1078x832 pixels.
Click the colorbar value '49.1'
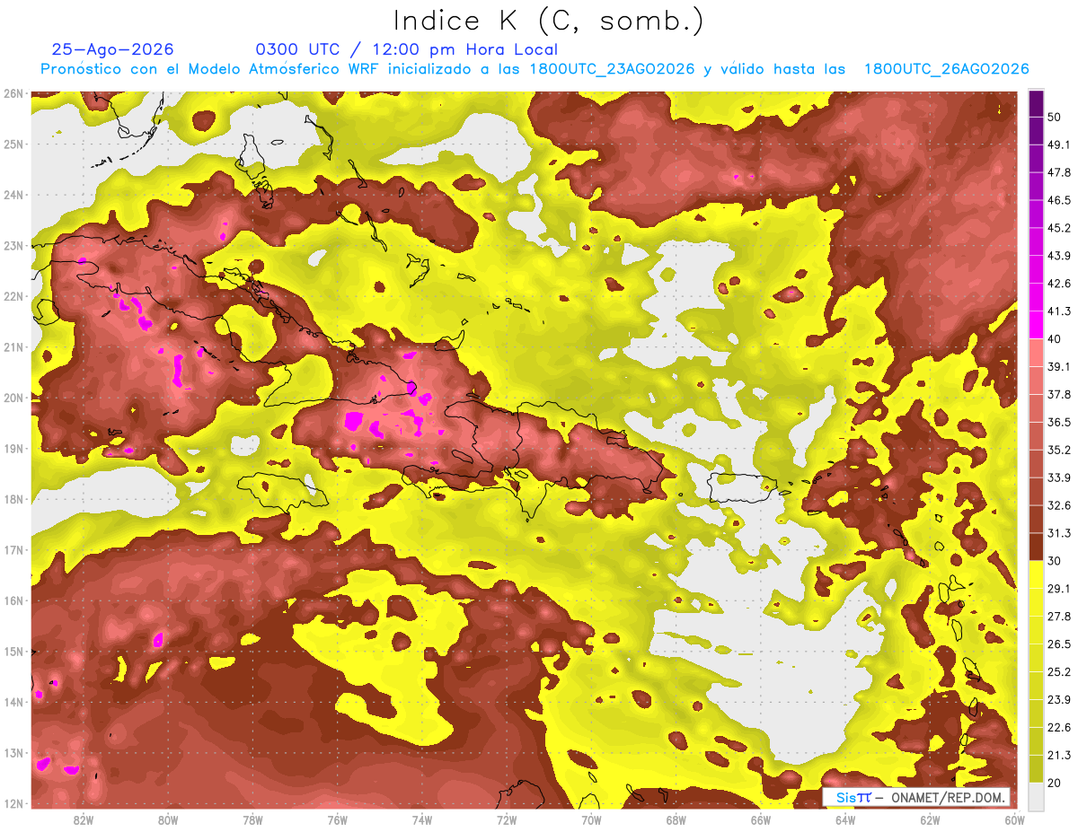(x=1059, y=145)
